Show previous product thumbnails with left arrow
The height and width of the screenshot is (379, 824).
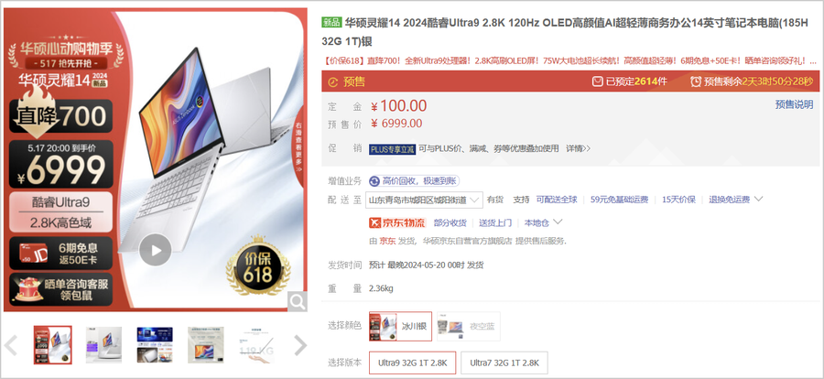pos(11,345)
